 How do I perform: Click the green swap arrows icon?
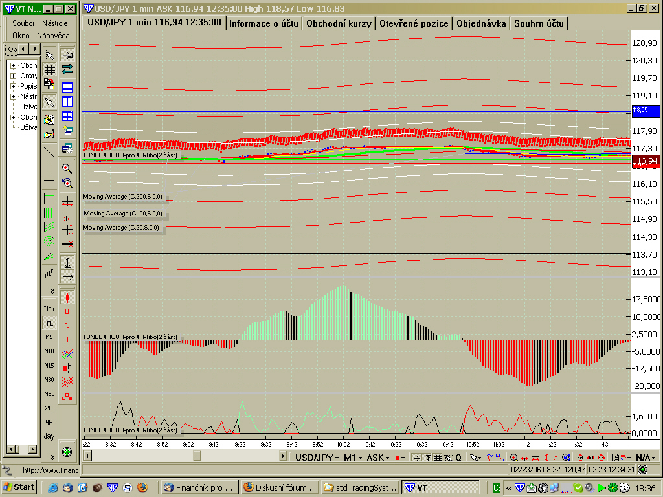click(67, 70)
